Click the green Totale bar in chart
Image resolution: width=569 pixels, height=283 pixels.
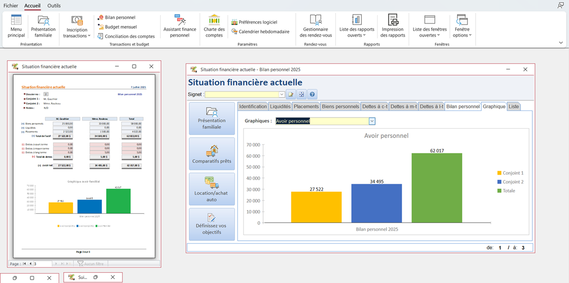437,188
